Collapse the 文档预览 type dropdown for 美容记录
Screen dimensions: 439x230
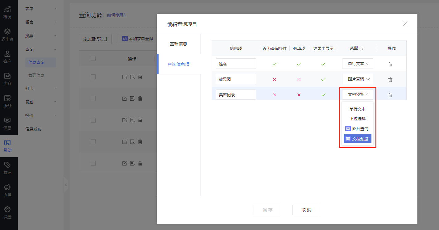tap(358, 94)
